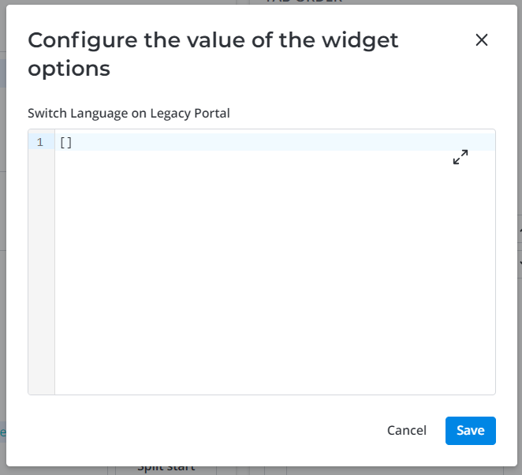Click the Split start button behind dialog

click(166, 468)
